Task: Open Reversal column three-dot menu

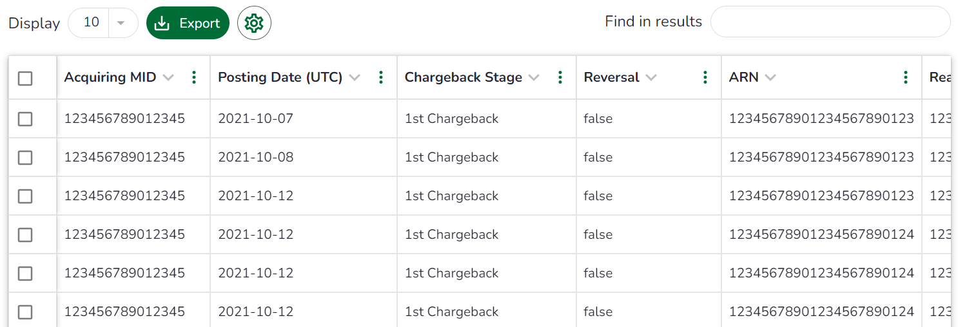Action: click(x=705, y=77)
